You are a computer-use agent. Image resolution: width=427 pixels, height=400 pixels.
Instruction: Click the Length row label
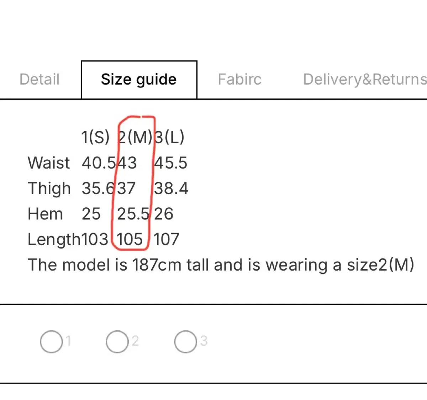54,240
